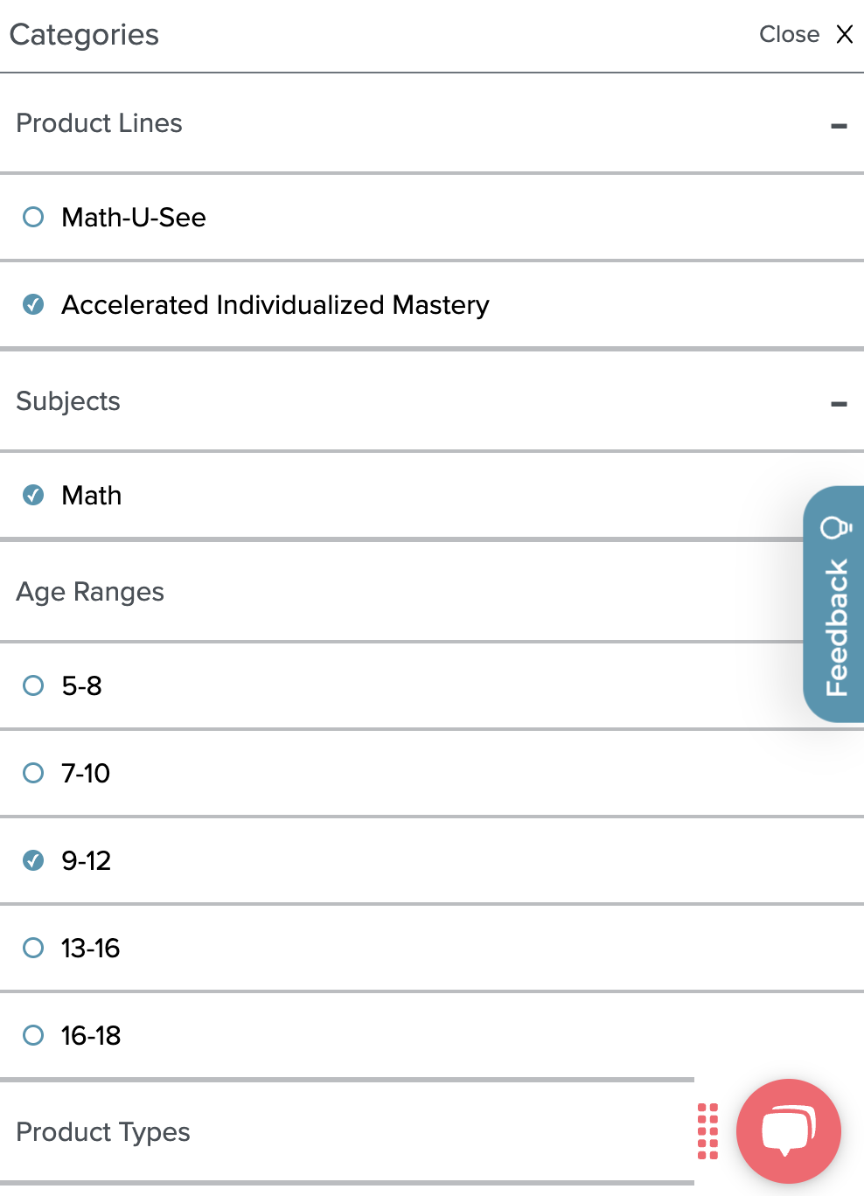Click the lightbulb icon on Feedback tab
The image size is (864, 1196).
tap(835, 527)
